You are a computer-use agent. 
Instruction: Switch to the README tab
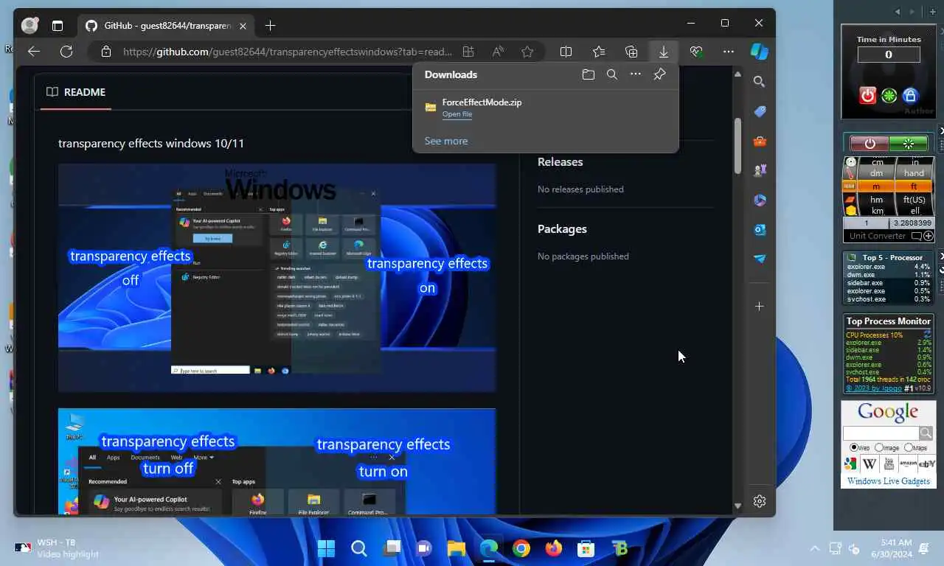coord(76,92)
